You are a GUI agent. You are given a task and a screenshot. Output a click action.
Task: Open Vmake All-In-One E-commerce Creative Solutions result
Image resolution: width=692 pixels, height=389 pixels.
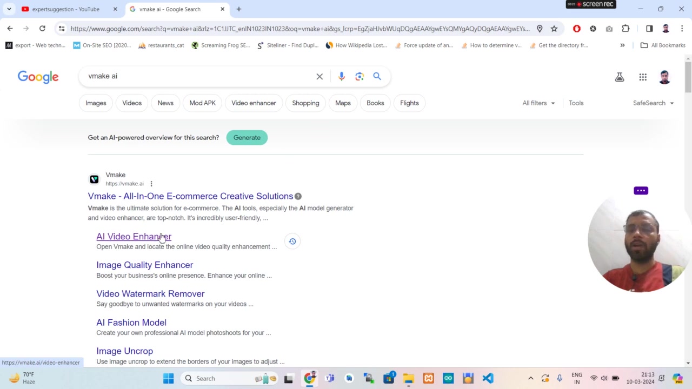(x=190, y=196)
